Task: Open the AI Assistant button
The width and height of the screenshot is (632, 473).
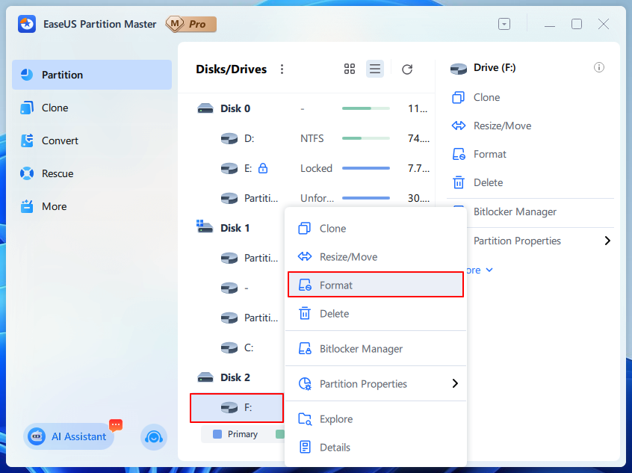Action: [x=69, y=437]
